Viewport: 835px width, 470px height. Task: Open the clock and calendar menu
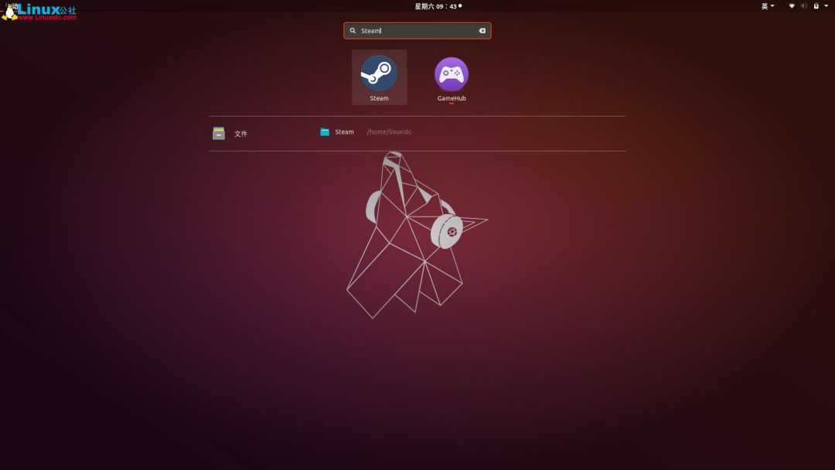(x=438, y=6)
